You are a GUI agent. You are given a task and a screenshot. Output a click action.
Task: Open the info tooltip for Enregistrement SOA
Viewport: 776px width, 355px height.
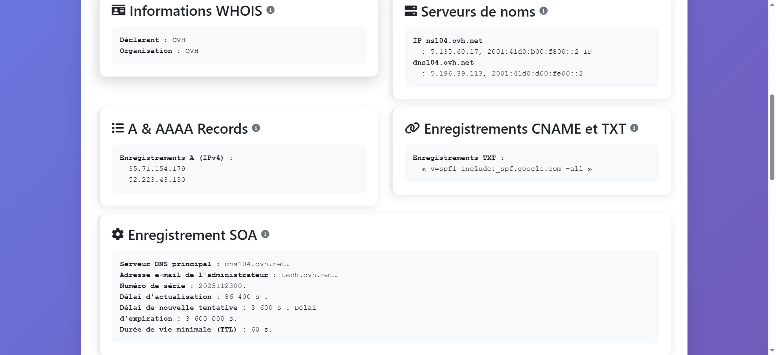click(266, 234)
